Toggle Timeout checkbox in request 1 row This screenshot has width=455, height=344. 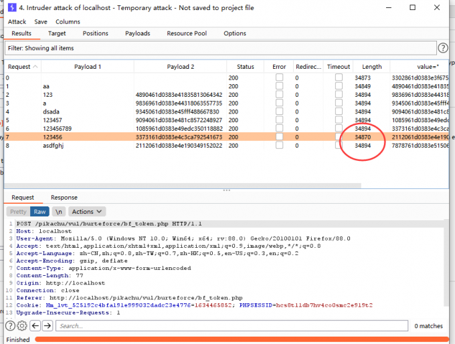click(x=339, y=86)
